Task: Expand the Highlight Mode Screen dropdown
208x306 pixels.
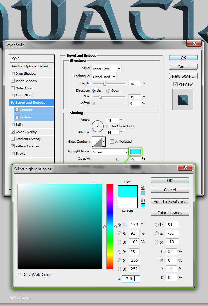Action: pos(110,152)
